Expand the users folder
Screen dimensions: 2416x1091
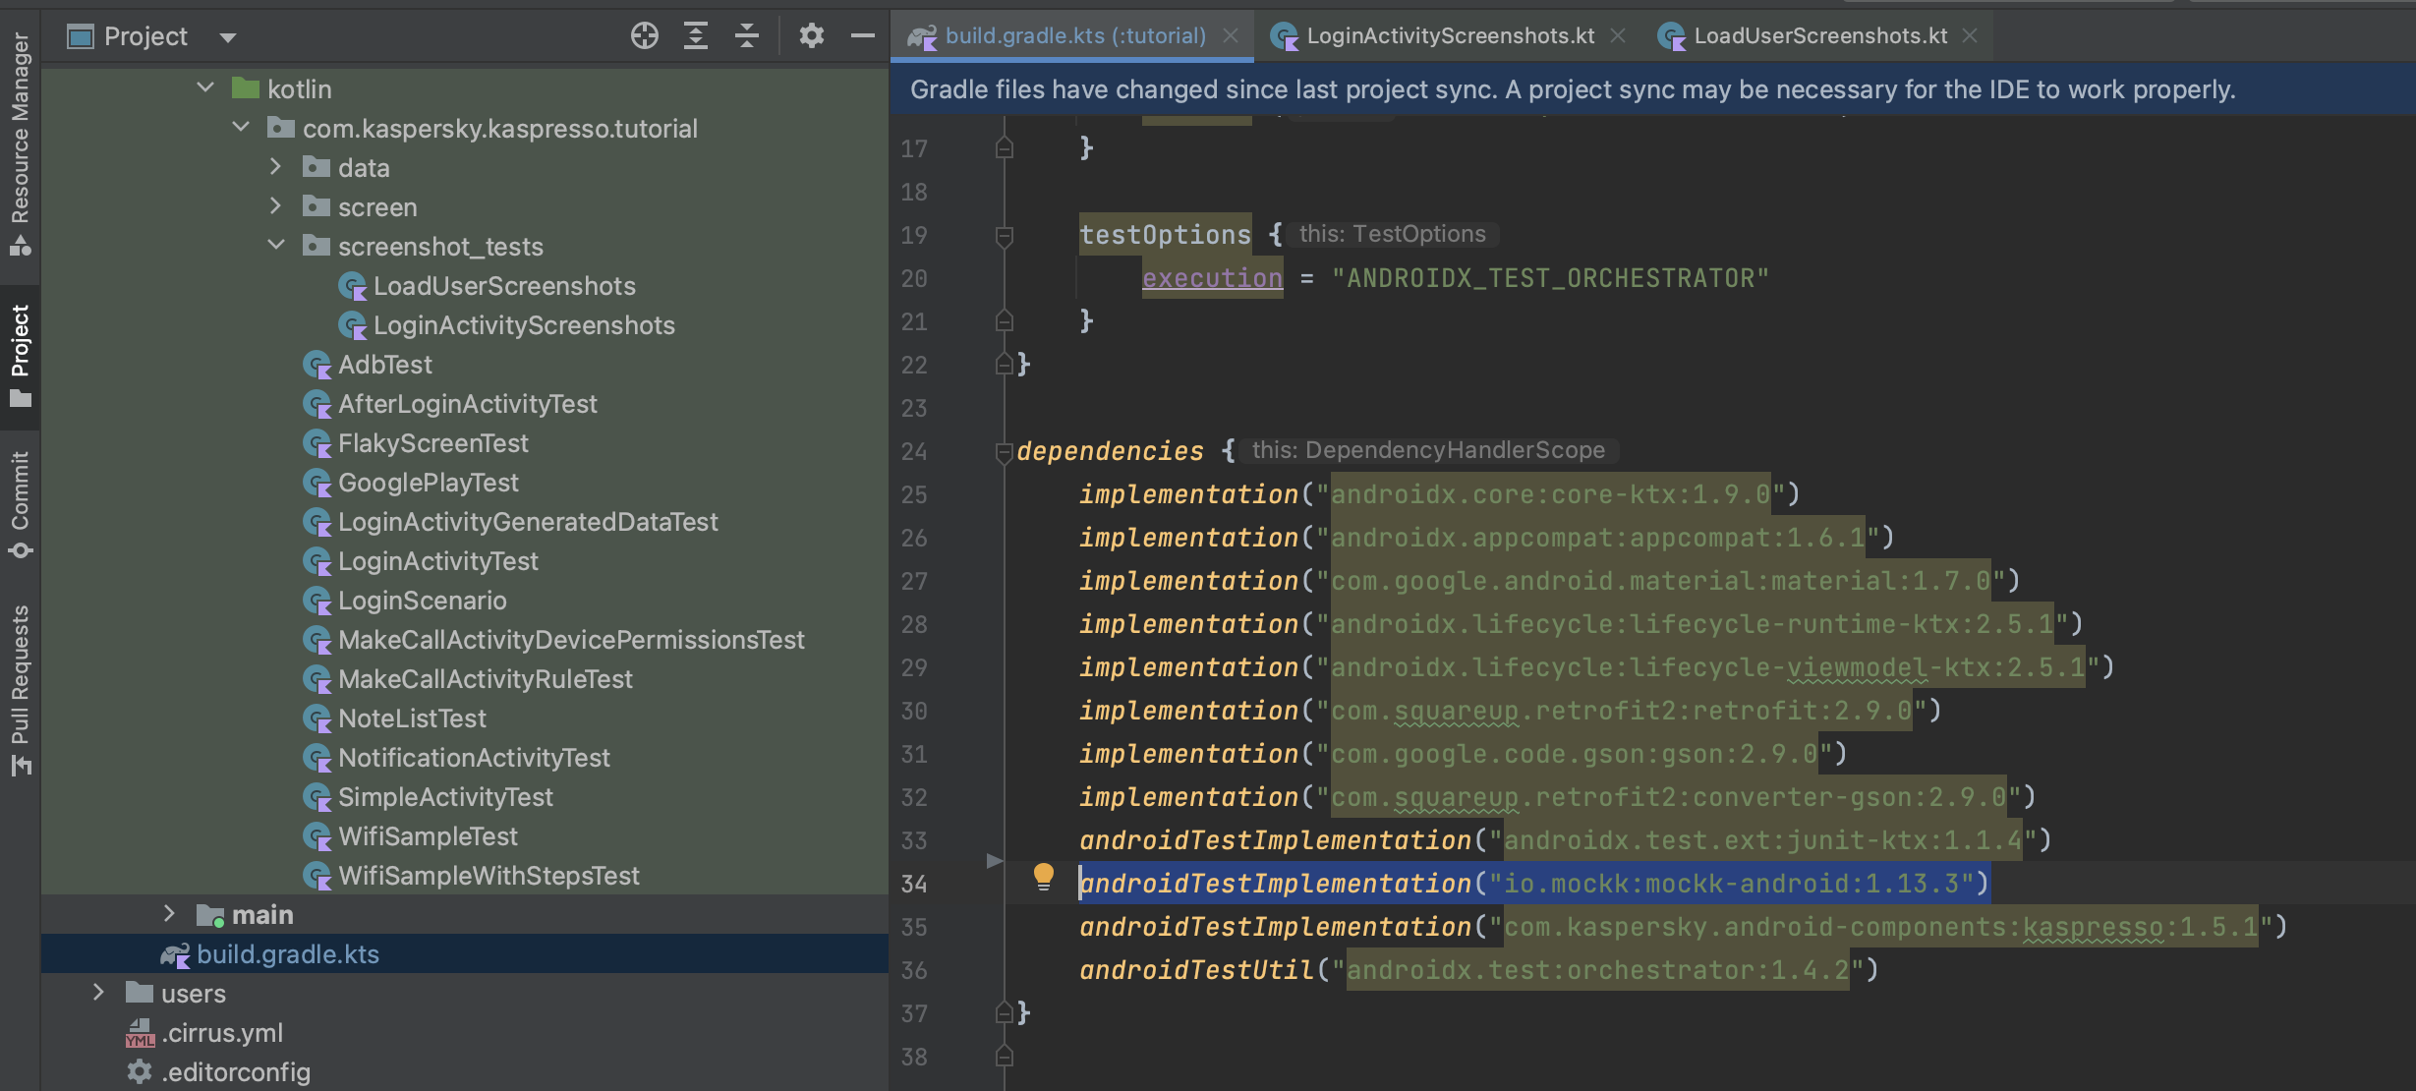click(98, 993)
